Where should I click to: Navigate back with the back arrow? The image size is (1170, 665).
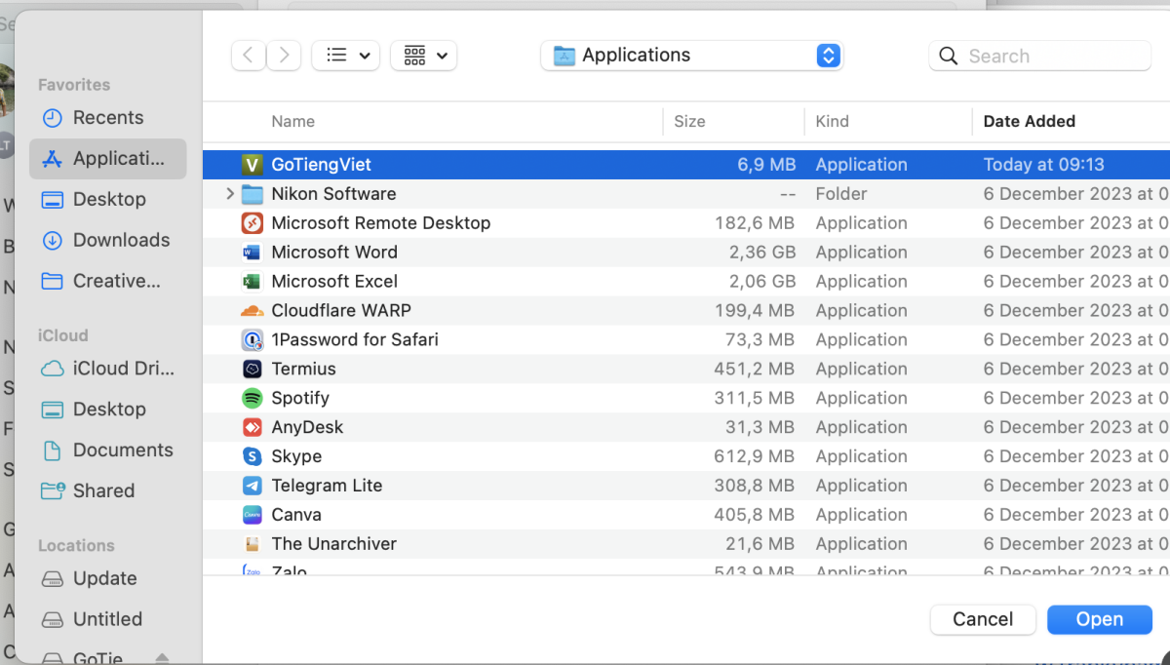[249, 56]
